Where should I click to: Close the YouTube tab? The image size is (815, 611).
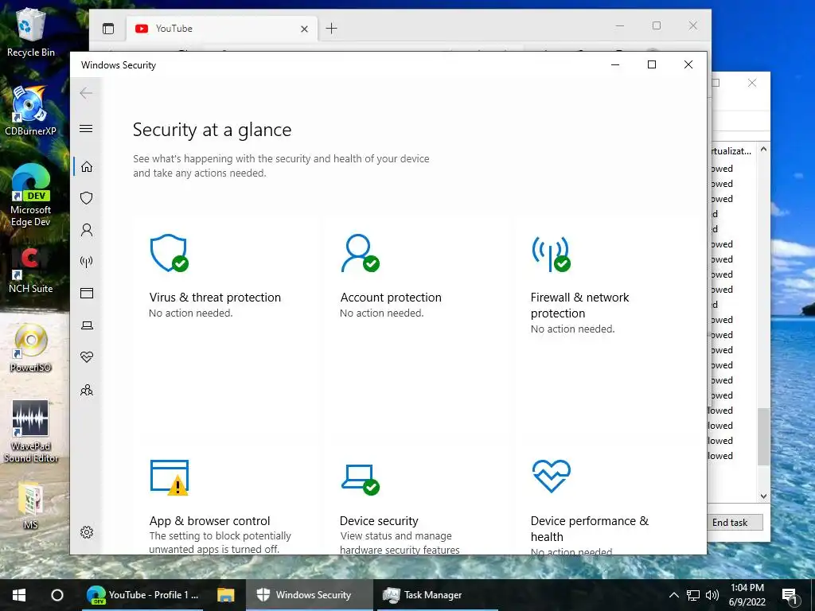(304, 29)
